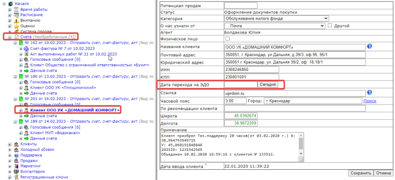Click the green invoice icon for № 180

tap(21, 76)
